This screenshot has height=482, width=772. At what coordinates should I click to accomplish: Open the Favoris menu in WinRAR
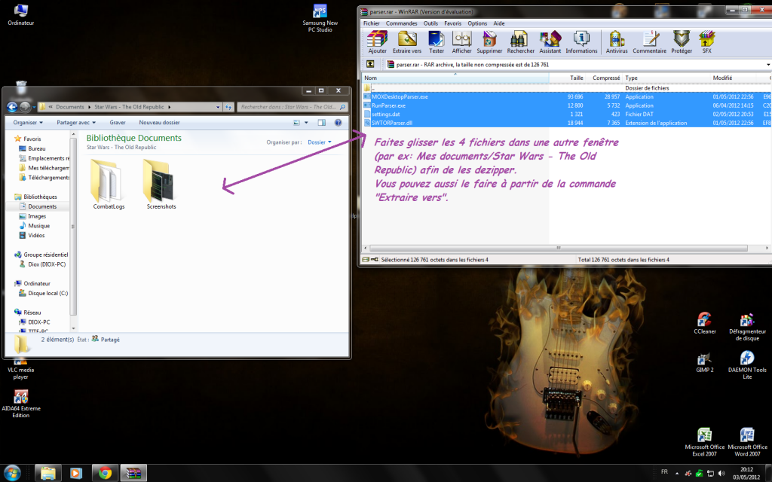pos(452,23)
